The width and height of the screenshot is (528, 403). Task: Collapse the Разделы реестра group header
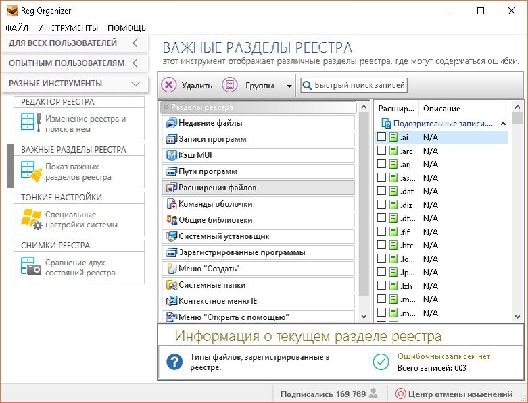click(x=259, y=107)
